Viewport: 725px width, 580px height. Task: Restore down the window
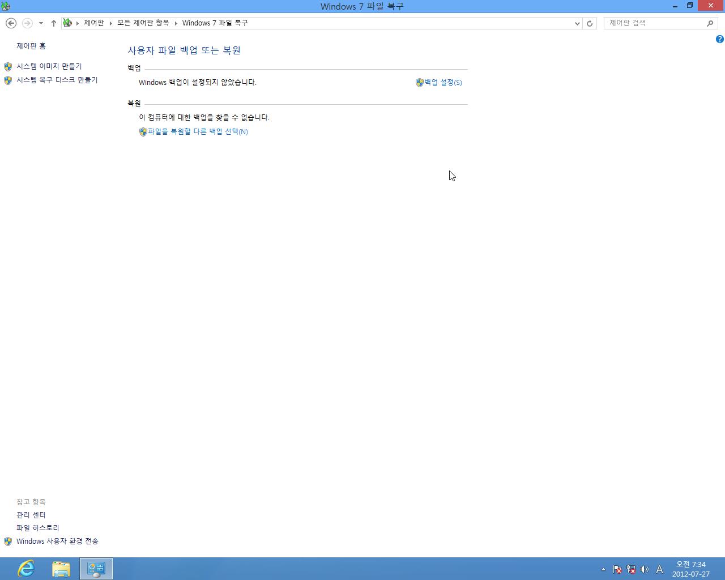pyautogui.click(x=690, y=6)
